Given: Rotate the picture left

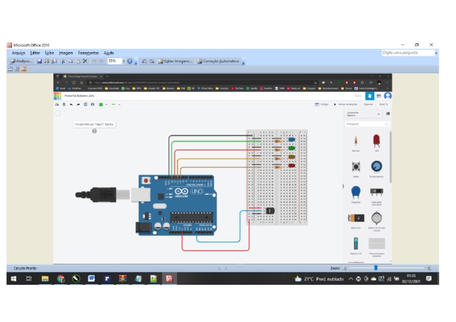Looking at the screenshot, I should (144, 61).
